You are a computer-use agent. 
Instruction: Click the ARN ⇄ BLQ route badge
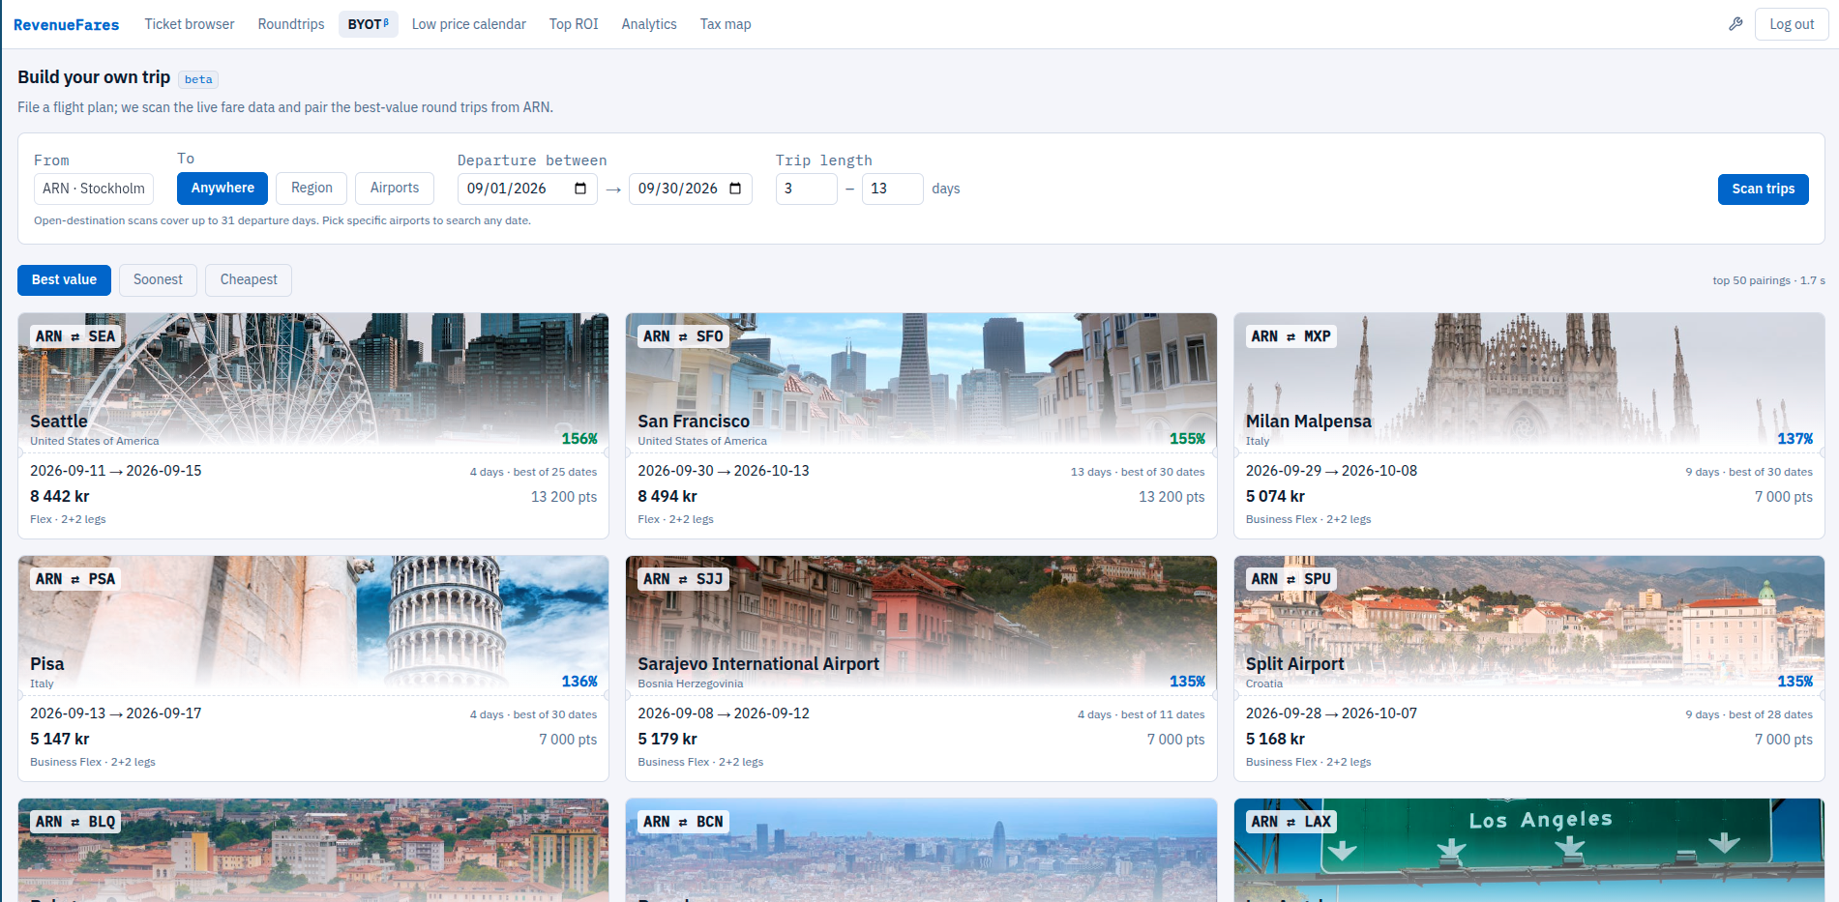pyautogui.click(x=75, y=822)
